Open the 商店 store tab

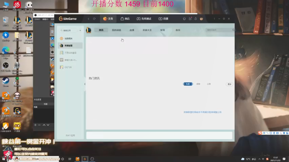(x=125, y=19)
